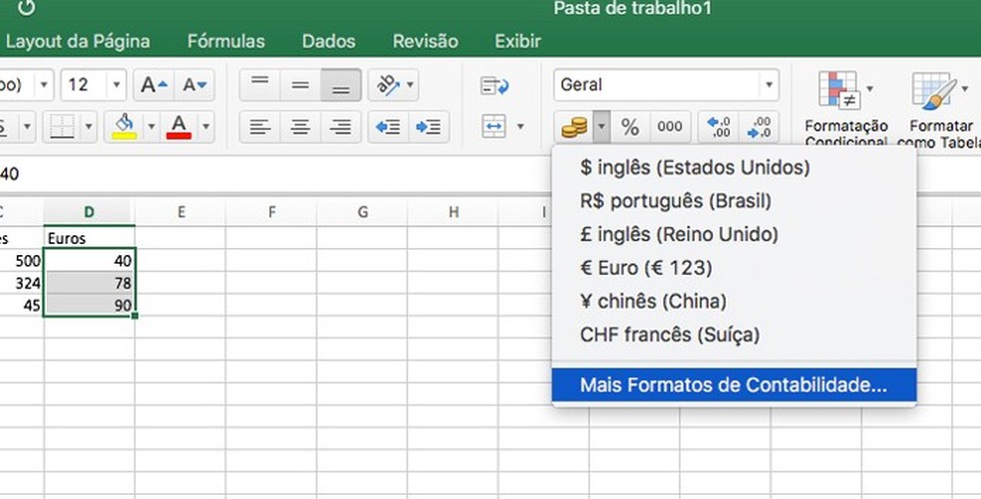Open the Fórmulas ribbon tab
Viewport: 981px width, 499px height.
click(x=226, y=41)
